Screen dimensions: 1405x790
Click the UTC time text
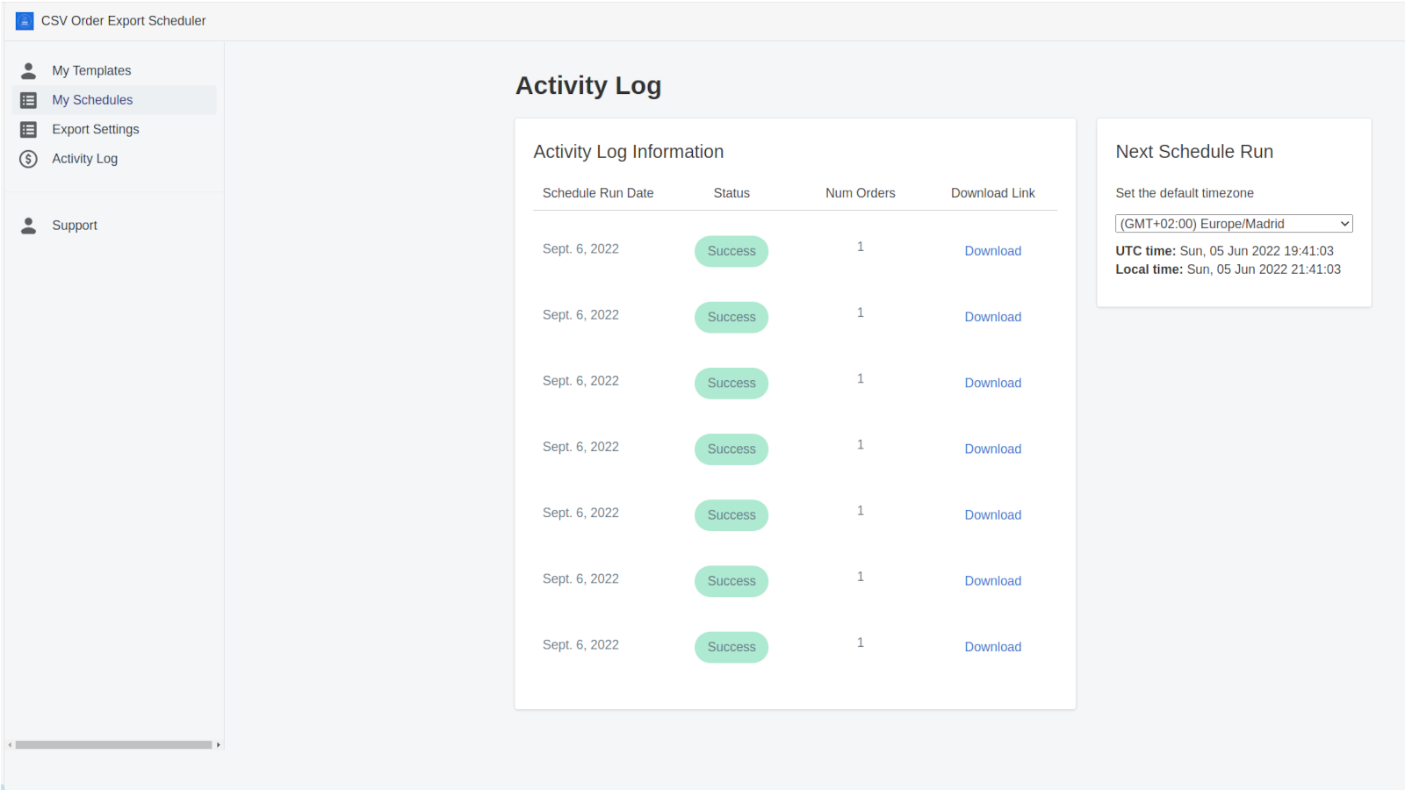click(1224, 251)
